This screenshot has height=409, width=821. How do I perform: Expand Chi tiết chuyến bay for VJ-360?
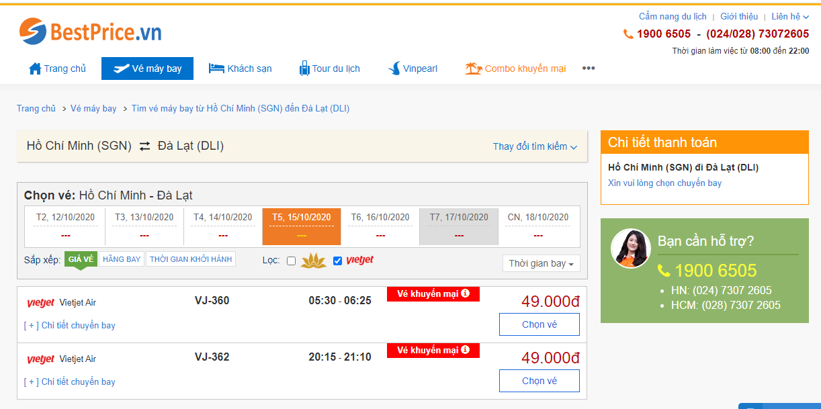click(x=70, y=325)
